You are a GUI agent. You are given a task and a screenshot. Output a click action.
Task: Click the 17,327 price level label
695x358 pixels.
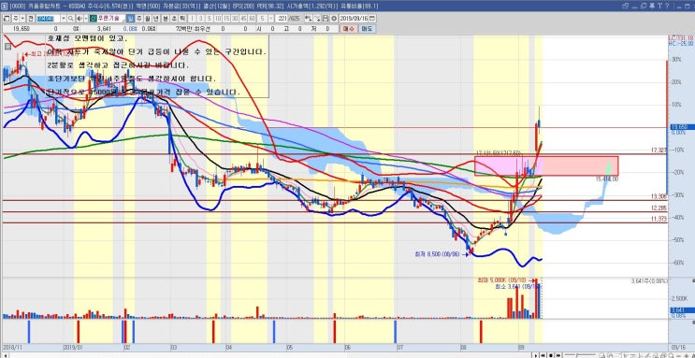(659, 150)
